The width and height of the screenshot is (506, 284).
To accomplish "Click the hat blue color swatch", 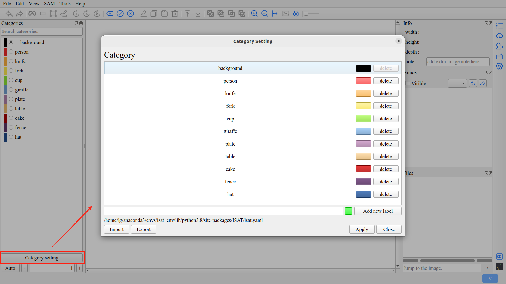I will pyautogui.click(x=363, y=194).
